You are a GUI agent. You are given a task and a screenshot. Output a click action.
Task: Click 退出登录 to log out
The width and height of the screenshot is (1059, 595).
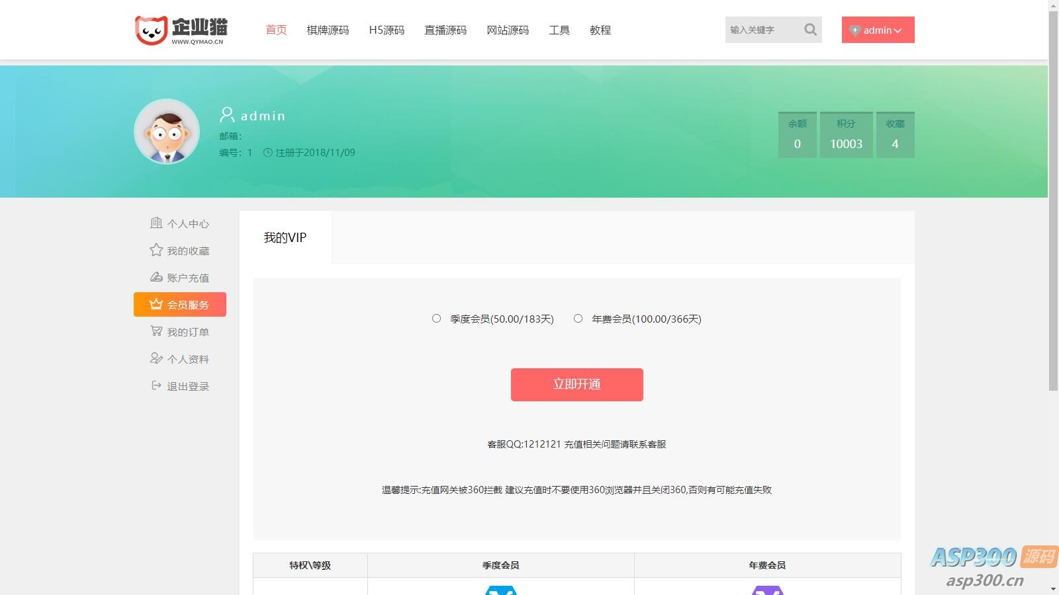click(x=180, y=386)
